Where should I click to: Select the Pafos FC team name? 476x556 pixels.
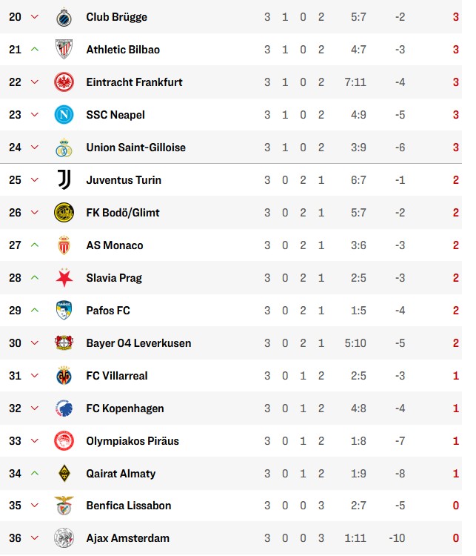tap(108, 311)
